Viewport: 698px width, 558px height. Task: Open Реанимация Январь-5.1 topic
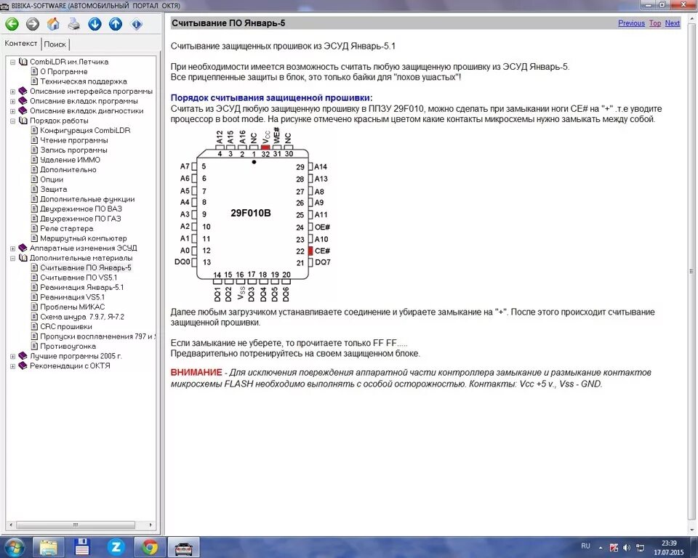[x=82, y=288]
